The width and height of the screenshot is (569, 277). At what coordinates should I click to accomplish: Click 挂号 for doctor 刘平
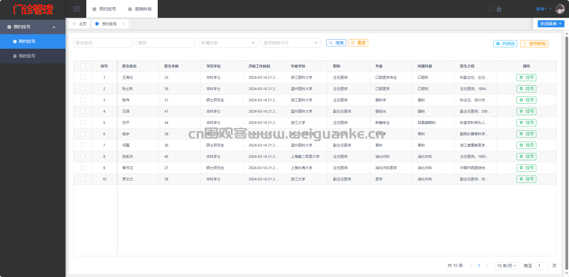tap(526, 123)
